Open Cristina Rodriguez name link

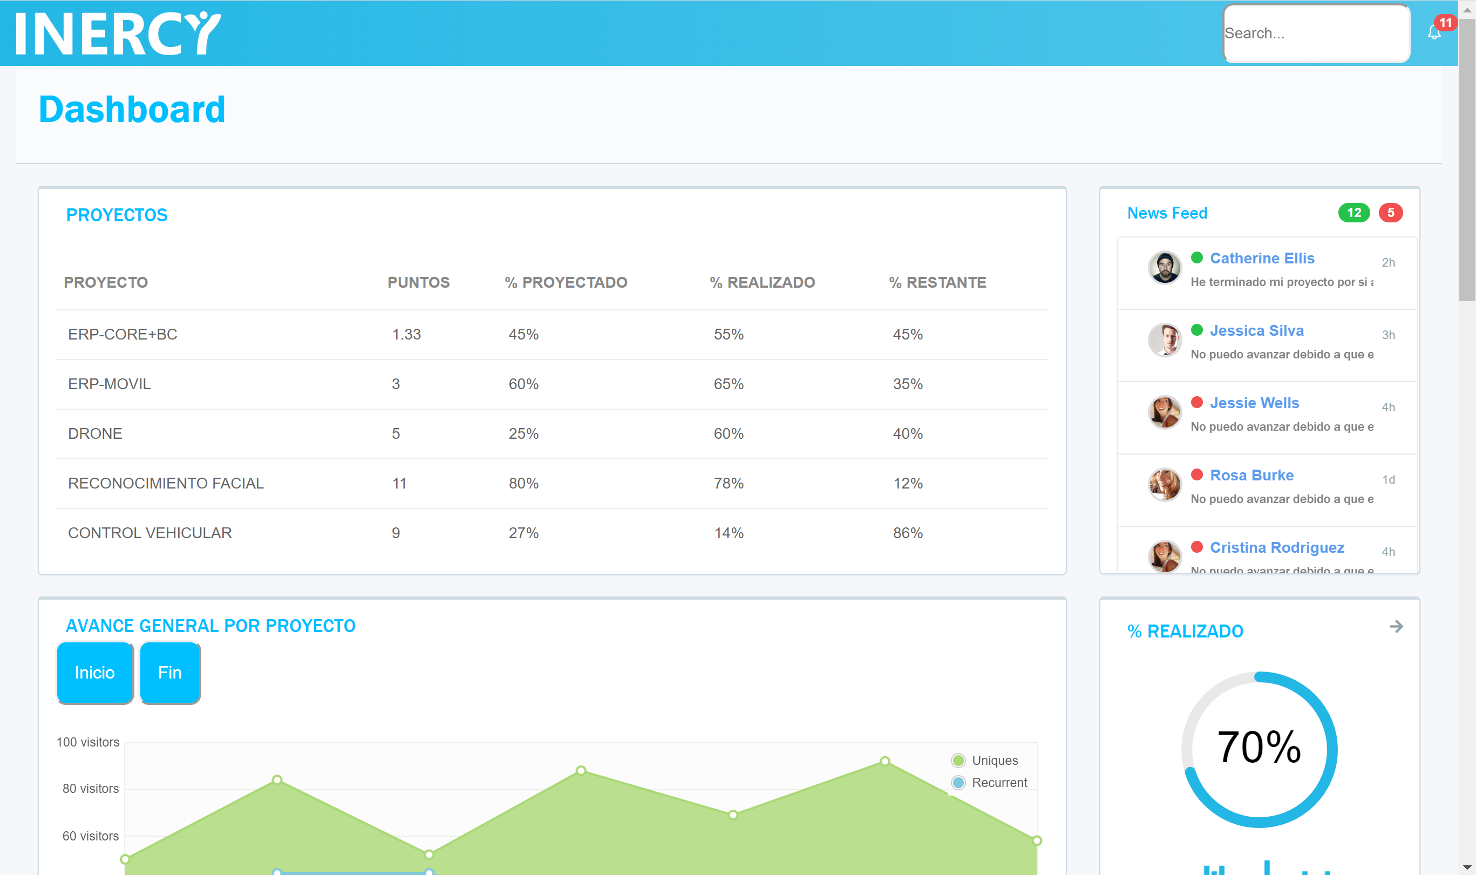(1277, 548)
